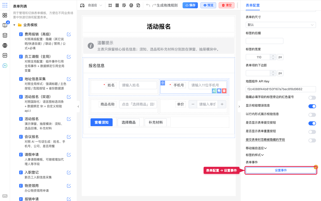
Task: Click the edit note icon in toolbar
Action: tap(124, 5)
